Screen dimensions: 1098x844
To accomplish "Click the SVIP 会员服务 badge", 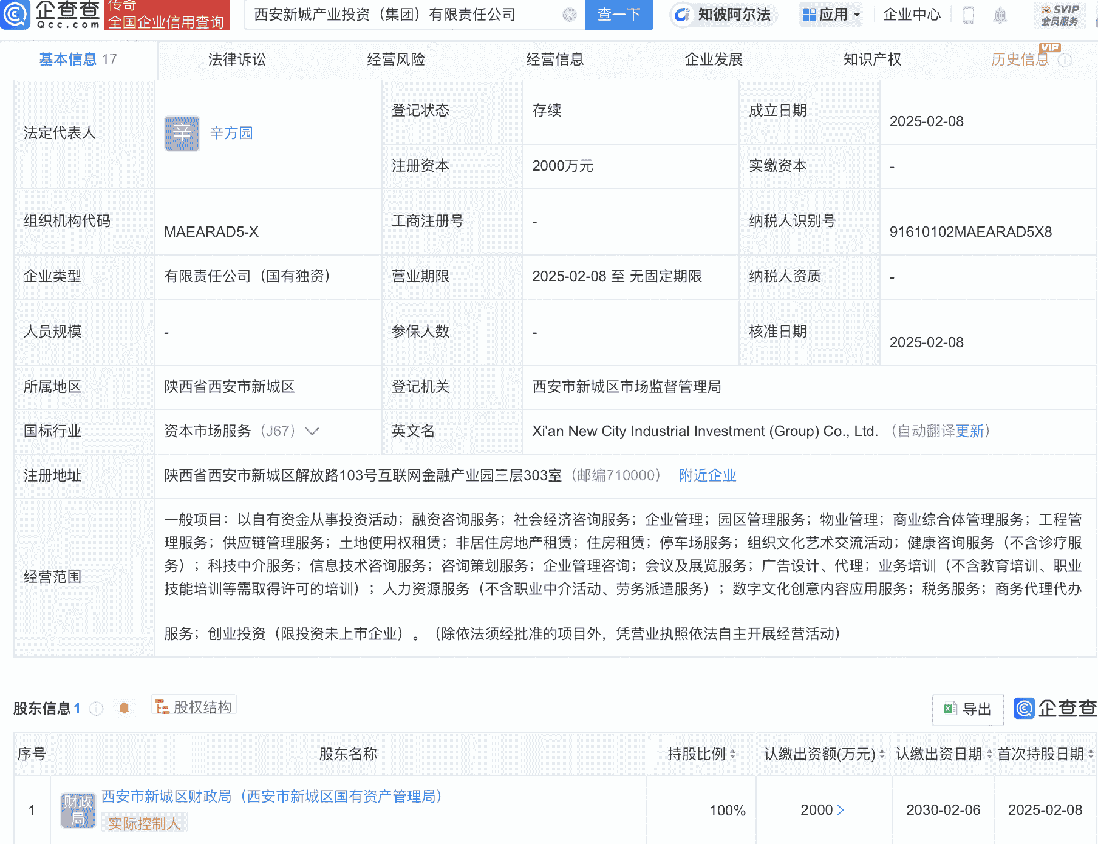I will tap(1060, 15).
